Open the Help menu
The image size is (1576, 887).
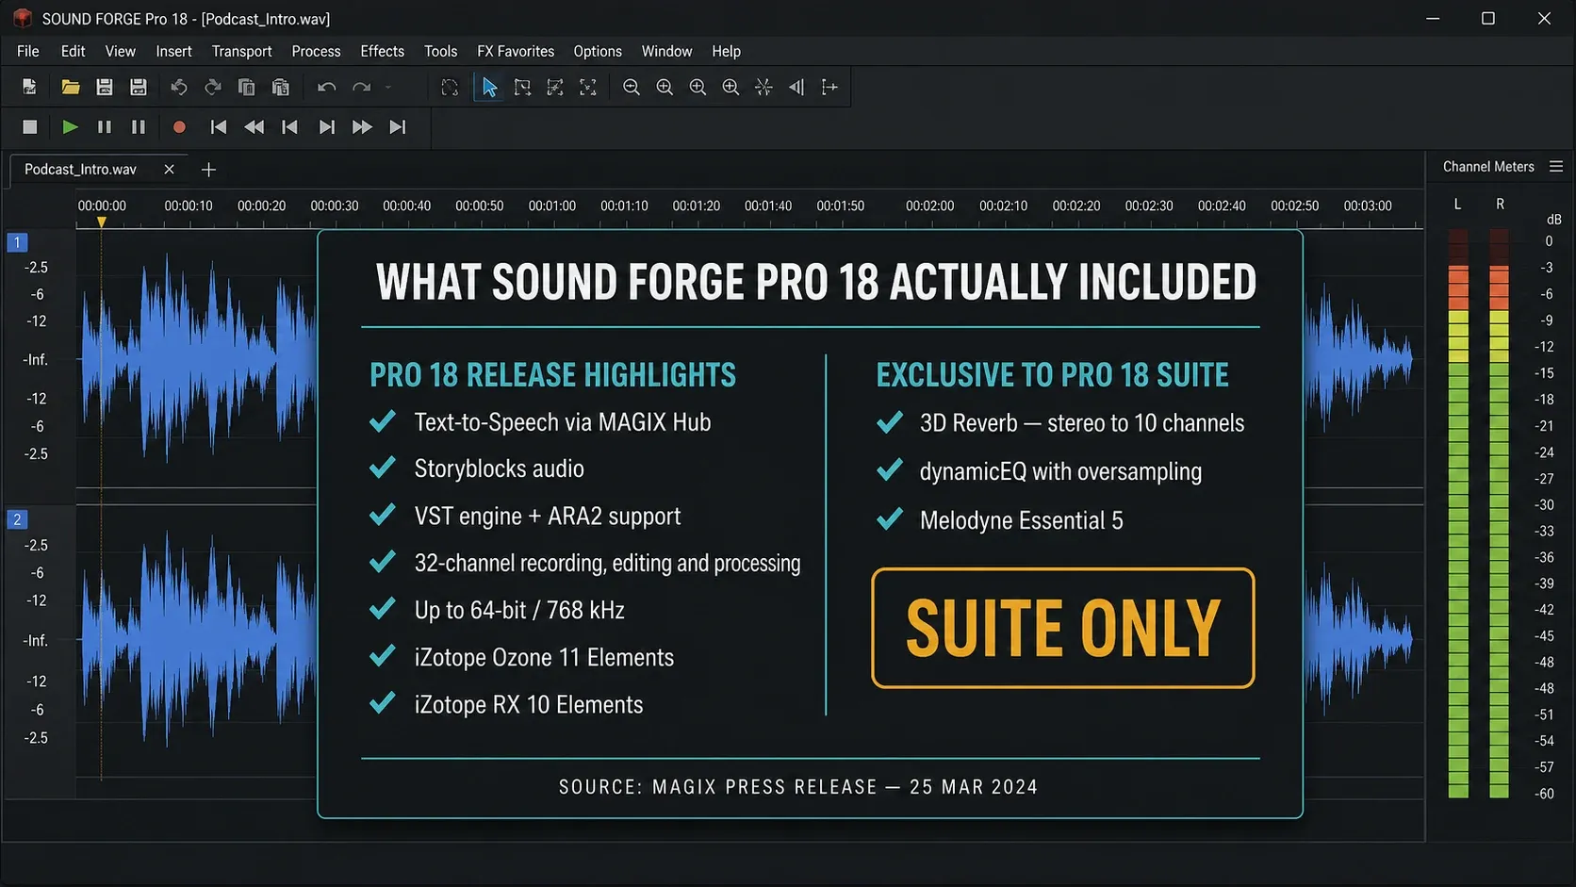click(x=726, y=51)
